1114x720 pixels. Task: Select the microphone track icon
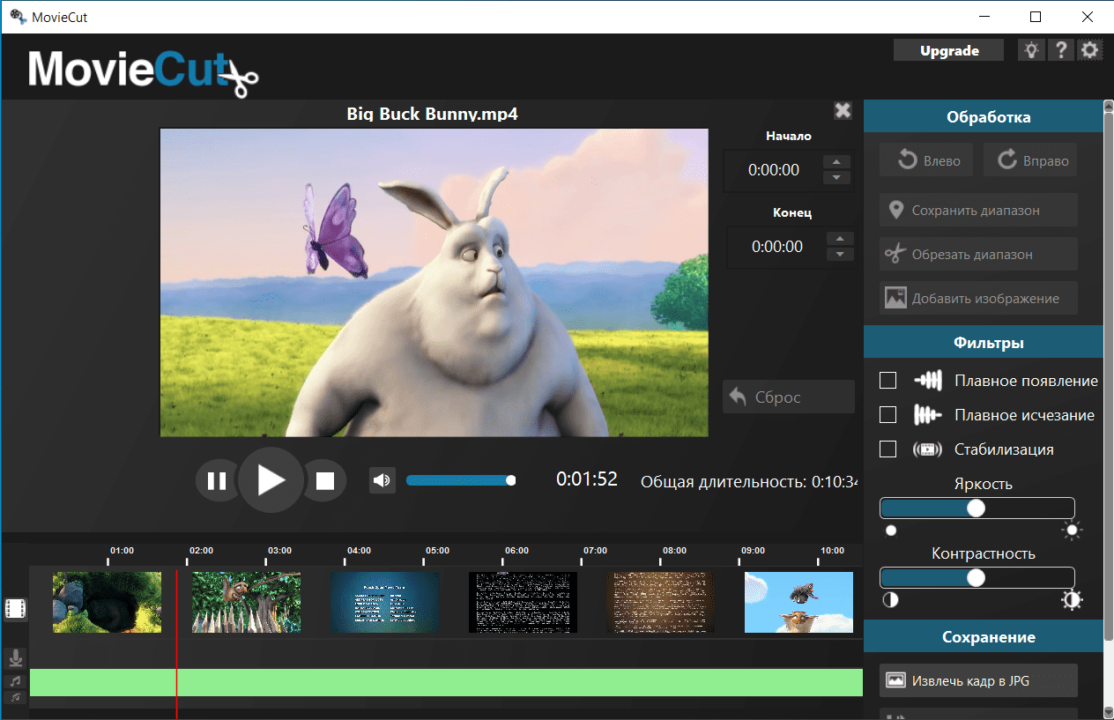pyautogui.click(x=16, y=658)
